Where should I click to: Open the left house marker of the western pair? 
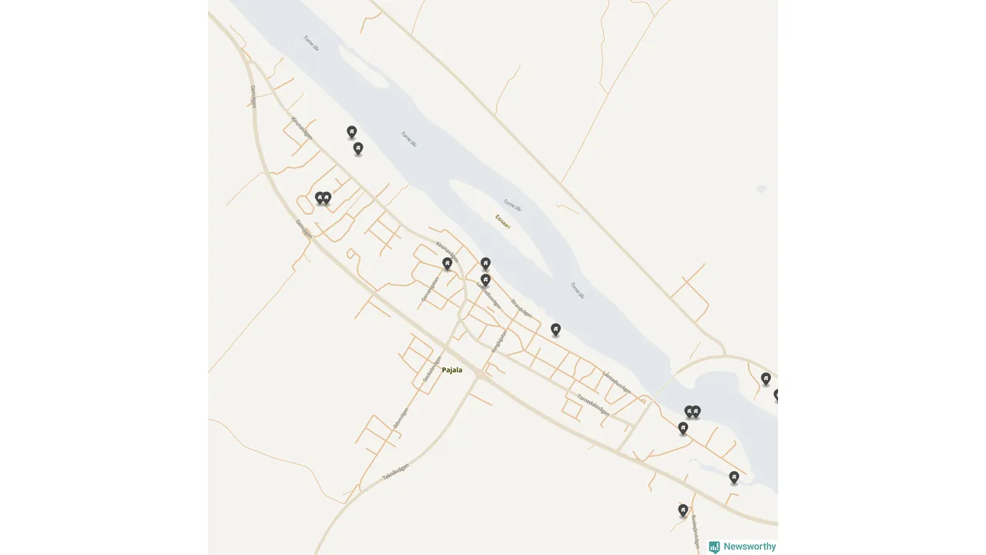320,198
